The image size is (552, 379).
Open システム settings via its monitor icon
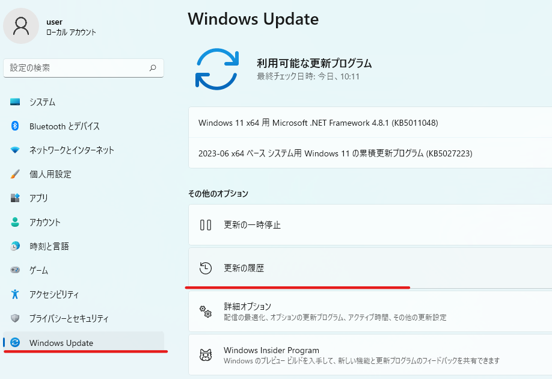(16, 102)
